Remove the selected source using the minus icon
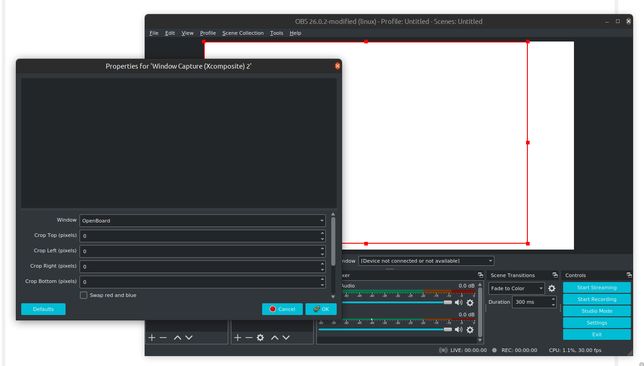Viewport: 644px width, 366px height. (x=249, y=337)
